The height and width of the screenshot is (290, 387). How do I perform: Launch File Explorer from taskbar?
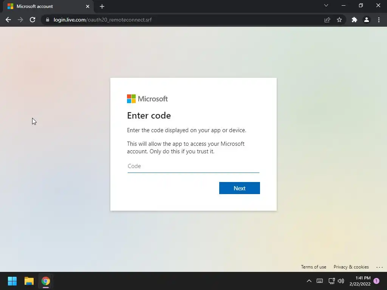click(x=29, y=281)
